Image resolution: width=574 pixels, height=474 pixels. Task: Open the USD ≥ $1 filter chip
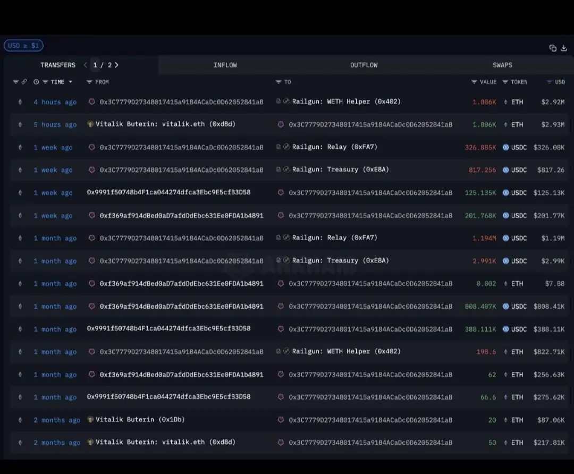coord(23,45)
